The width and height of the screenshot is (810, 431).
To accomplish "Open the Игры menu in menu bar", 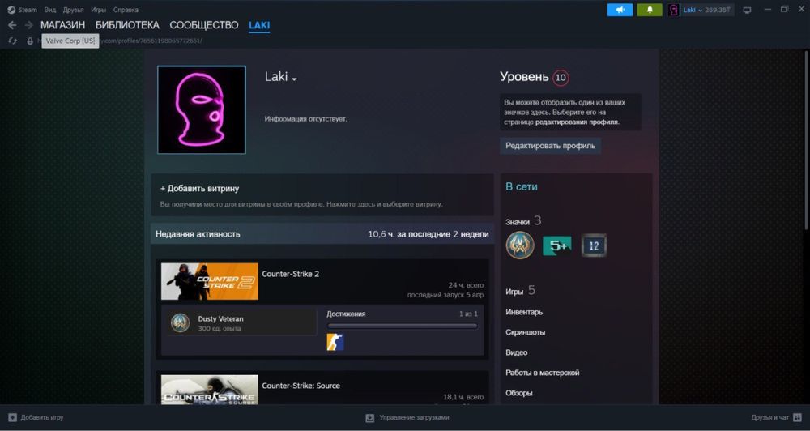I will (98, 10).
